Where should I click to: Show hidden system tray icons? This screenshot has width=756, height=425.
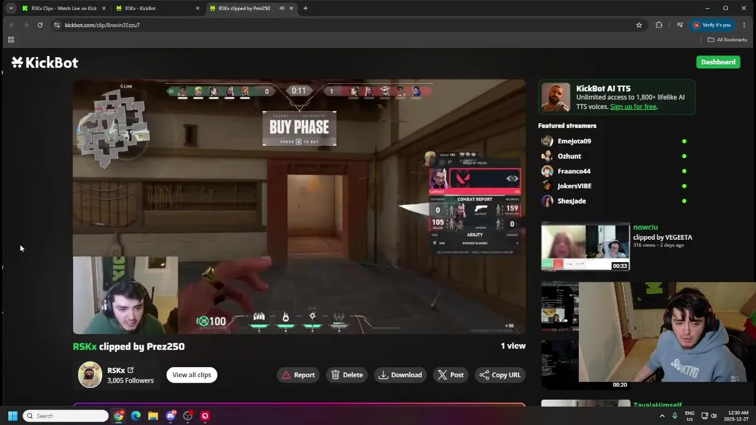click(661, 416)
